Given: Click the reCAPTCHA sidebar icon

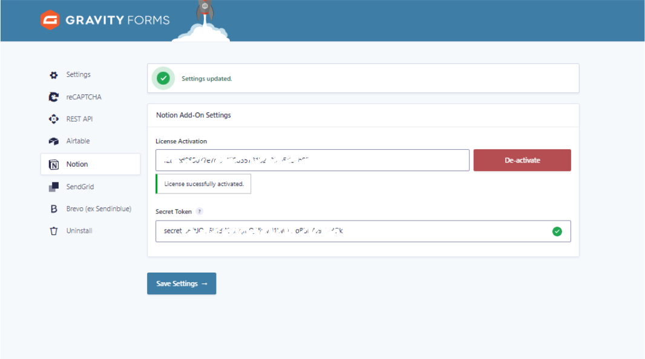Looking at the screenshot, I should coord(53,97).
